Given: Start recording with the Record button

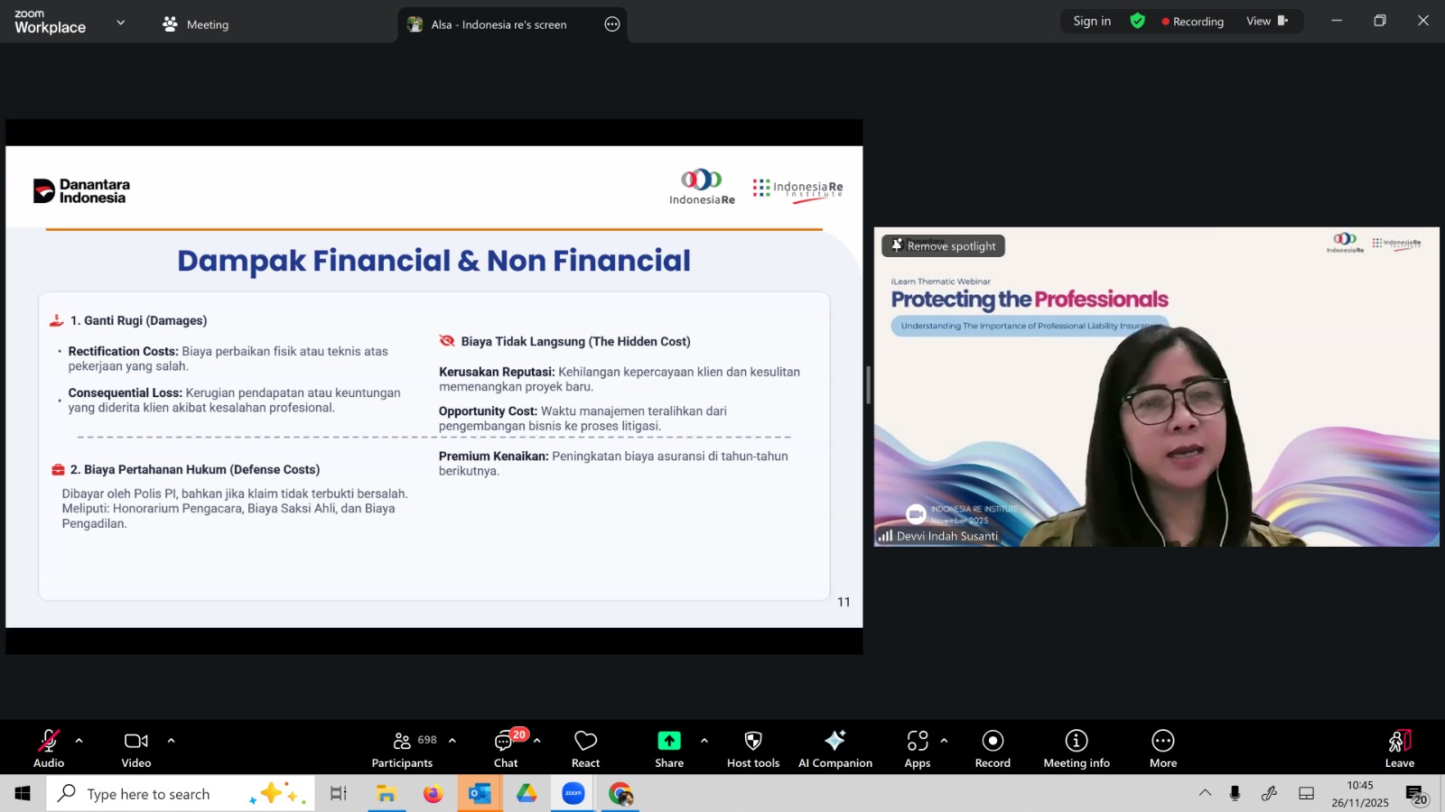Looking at the screenshot, I should pos(993,748).
